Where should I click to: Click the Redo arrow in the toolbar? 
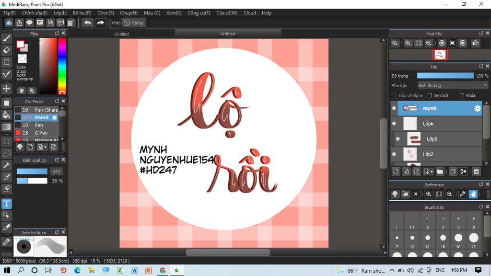[101, 23]
